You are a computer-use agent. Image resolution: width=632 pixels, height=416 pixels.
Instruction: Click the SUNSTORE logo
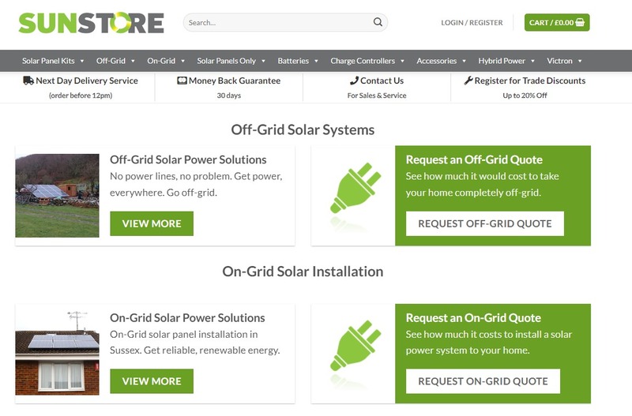[x=91, y=23]
